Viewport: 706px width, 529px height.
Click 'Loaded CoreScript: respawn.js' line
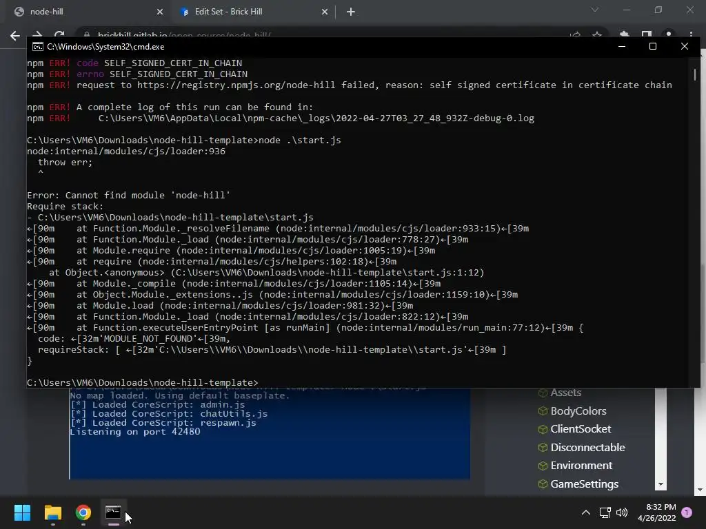coord(163,423)
